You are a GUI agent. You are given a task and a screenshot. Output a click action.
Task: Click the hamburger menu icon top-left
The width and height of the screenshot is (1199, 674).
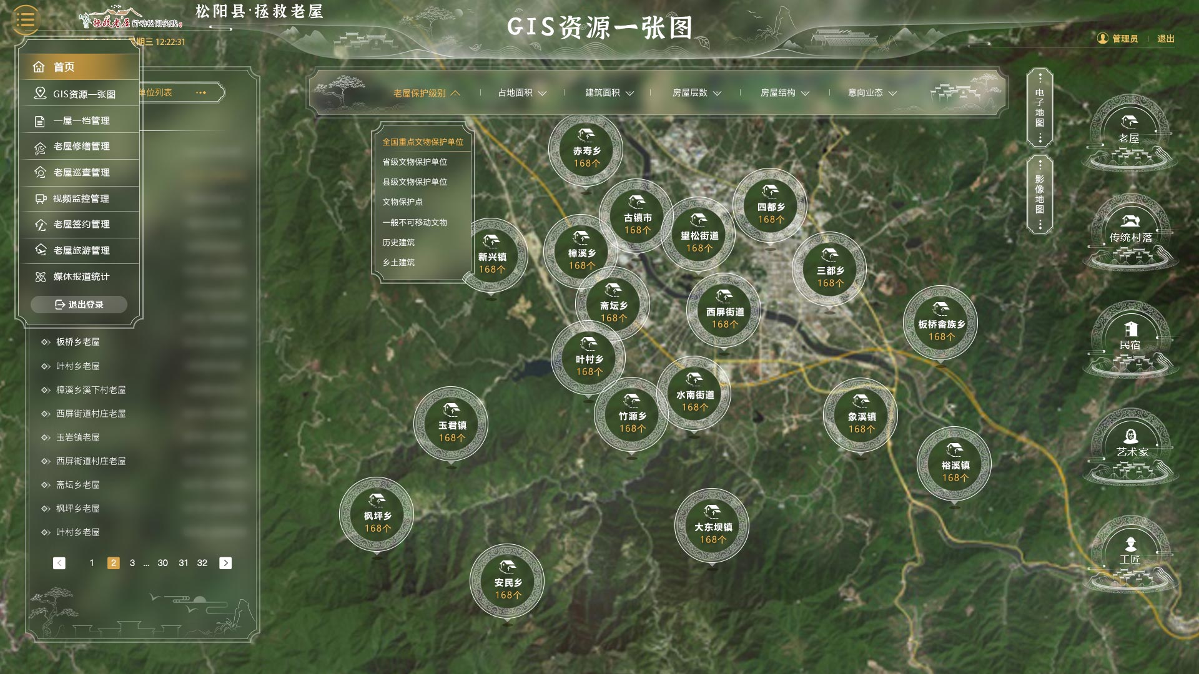[26, 20]
